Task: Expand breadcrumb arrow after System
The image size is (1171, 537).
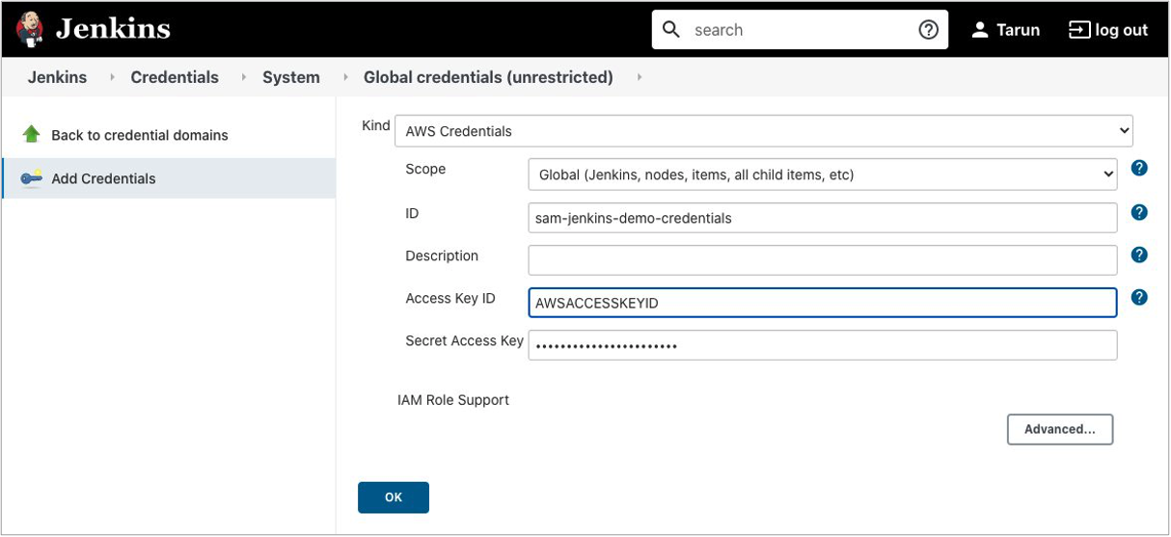Action: pos(345,77)
